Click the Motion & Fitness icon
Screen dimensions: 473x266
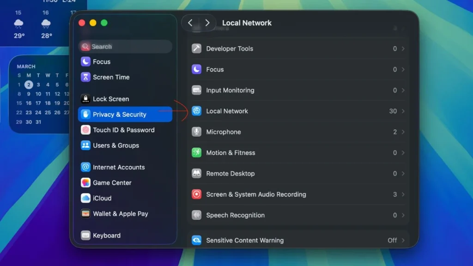coord(196,153)
